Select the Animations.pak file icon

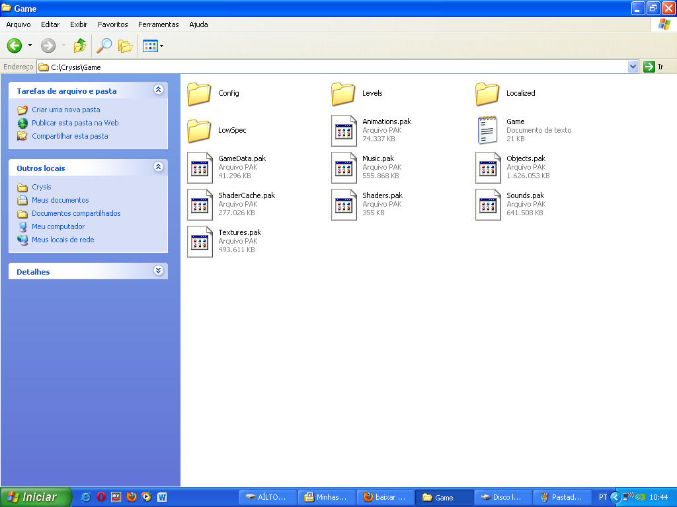(x=344, y=131)
